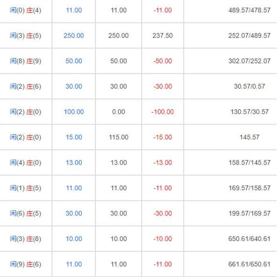Click the 闲(9) 庄(6) result link
The height and width of the screenshot is (277, 278).
coord(25,264)
